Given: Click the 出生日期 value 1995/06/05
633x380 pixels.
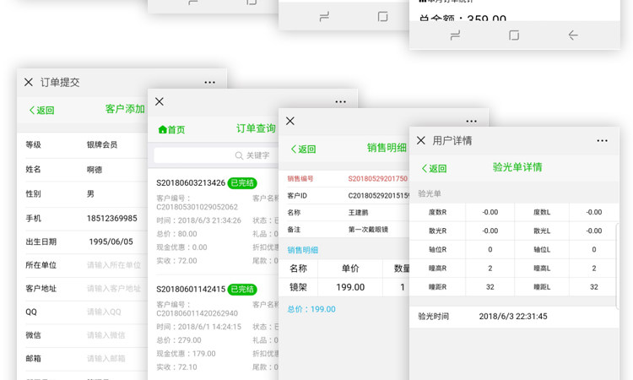Looking at the screenshot, I should pyautogui.click(x=111, y=242).
